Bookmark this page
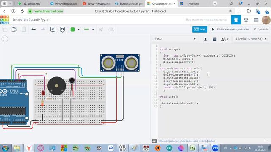271x152 pixels. 230,11
